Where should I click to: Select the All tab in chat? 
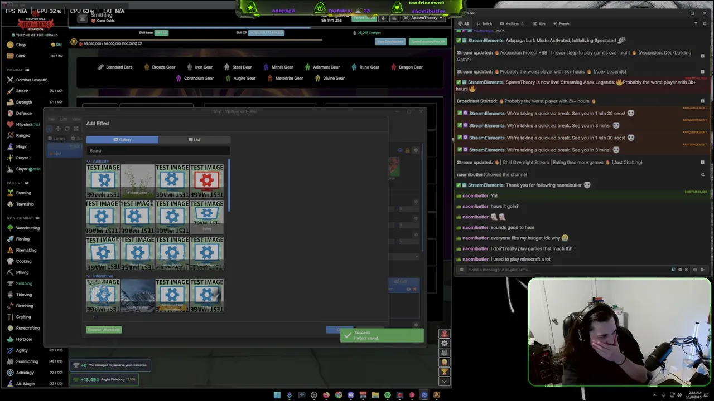(464, 24)
